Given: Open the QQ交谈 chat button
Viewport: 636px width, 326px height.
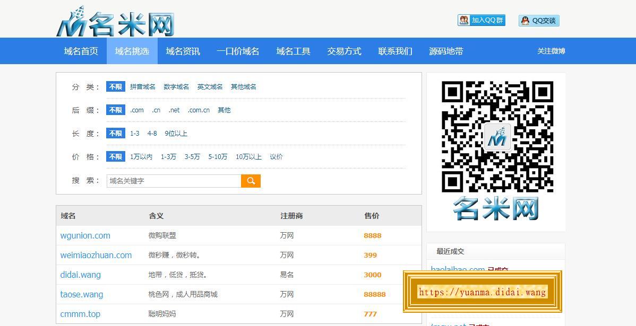Looking at the screenshot, I should 539,21.
